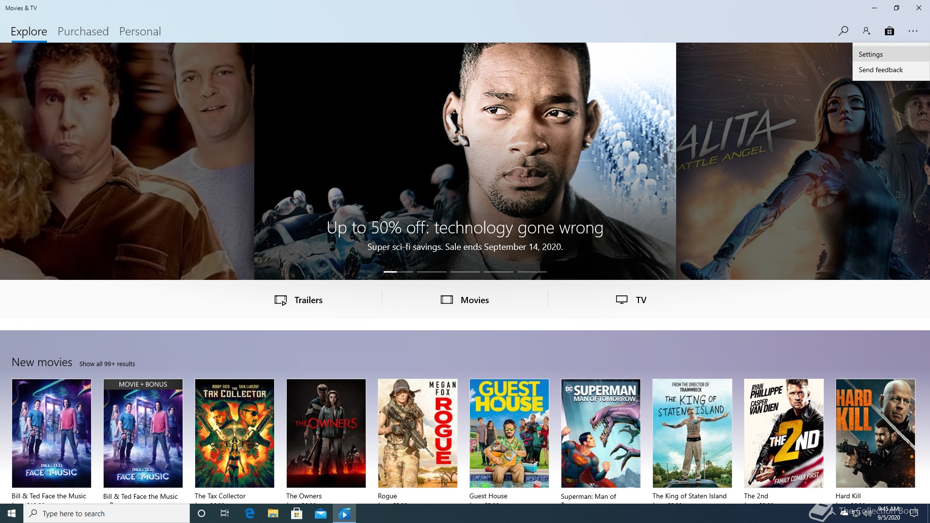Toggle the three-dot more options menu
Viewport: 930px width, 523px height.
click(x=913, y=31)
